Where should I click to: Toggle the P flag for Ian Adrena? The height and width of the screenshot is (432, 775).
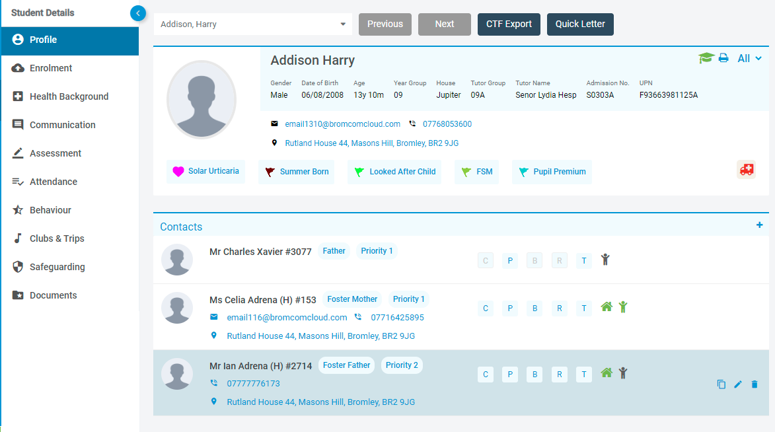point(510,374)
